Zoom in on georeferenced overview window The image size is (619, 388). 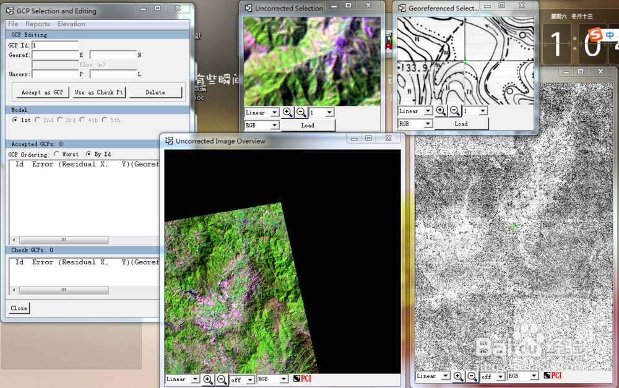pos(458,376)
